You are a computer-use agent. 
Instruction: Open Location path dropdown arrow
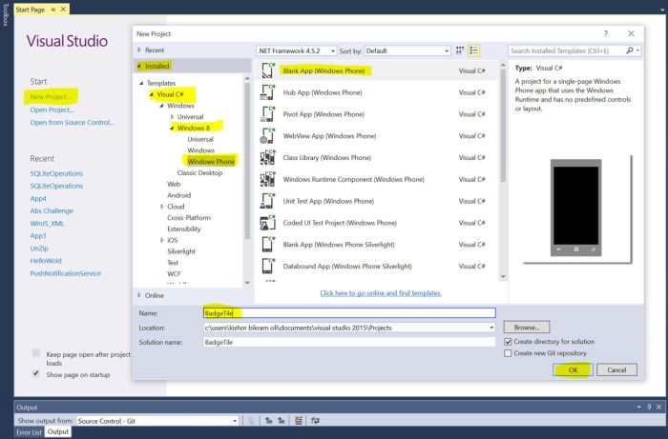491,328
